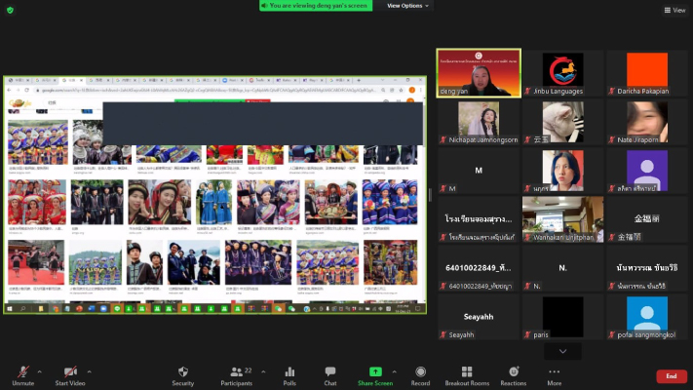Open the Polls icon
Viewport: 693px width, 390px height.
[x=289, y=371]
